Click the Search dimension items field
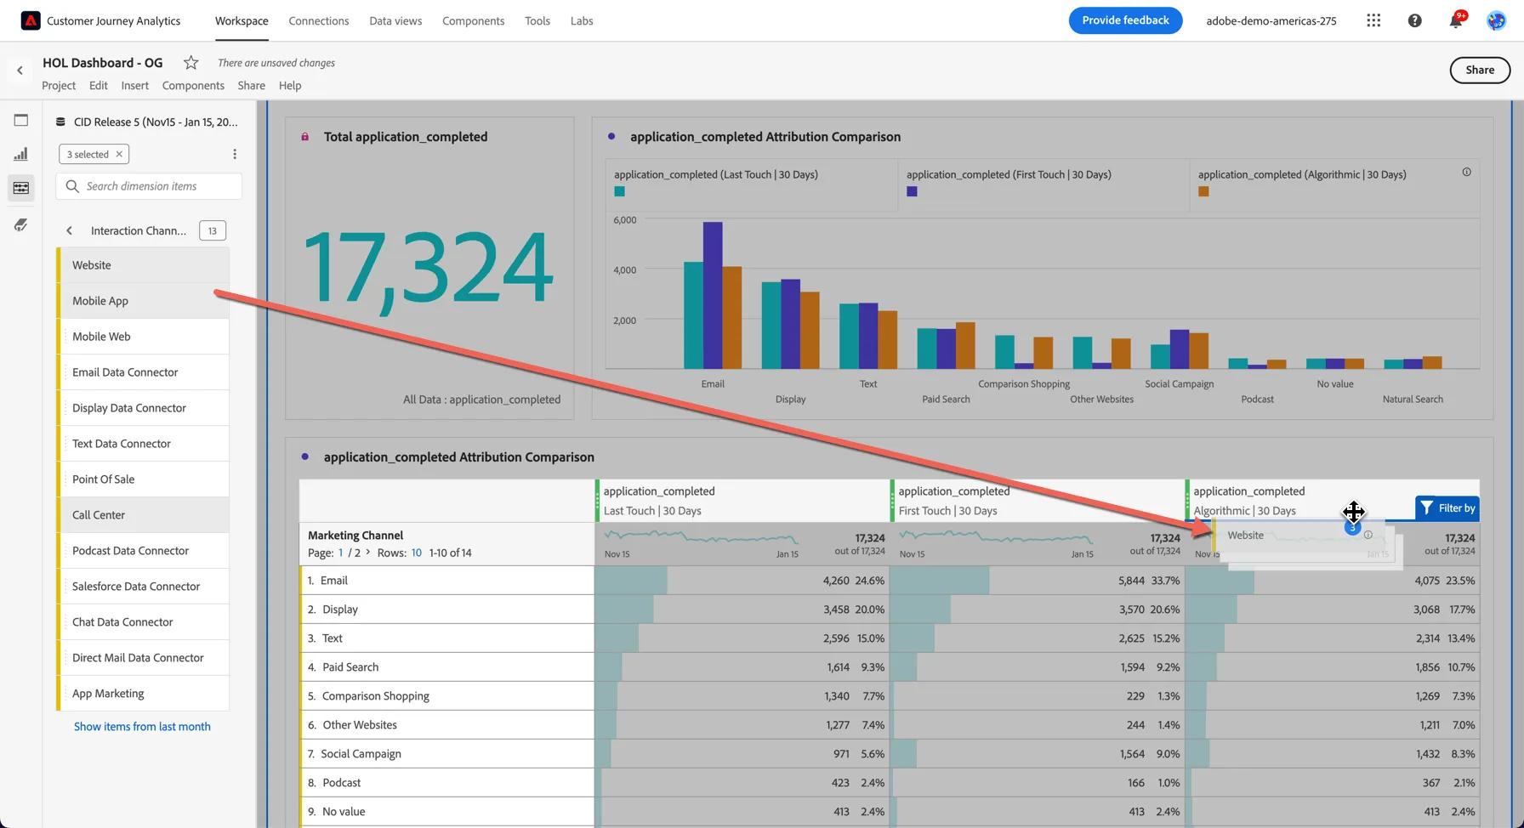The height and width of the screenshot is (828, 1524). tap(149, 186)
